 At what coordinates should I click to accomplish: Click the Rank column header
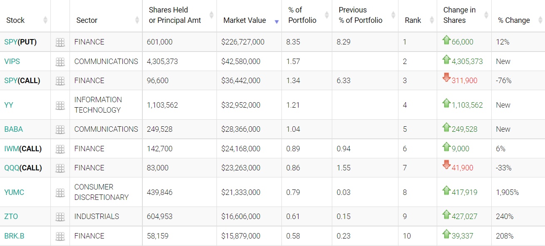[413, 20]
